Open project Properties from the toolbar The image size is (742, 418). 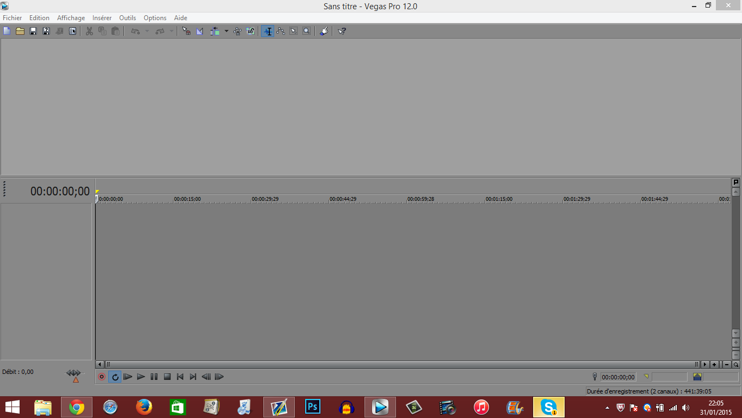tap(72, 31)
